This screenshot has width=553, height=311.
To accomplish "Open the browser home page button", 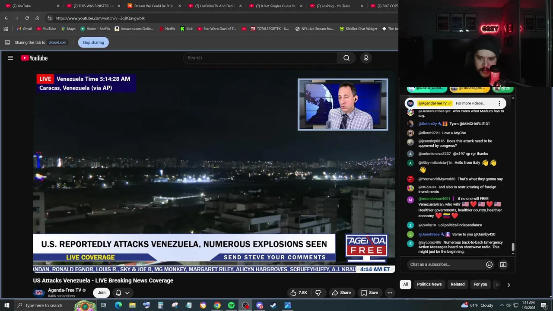I will click(x=37, y=18).
